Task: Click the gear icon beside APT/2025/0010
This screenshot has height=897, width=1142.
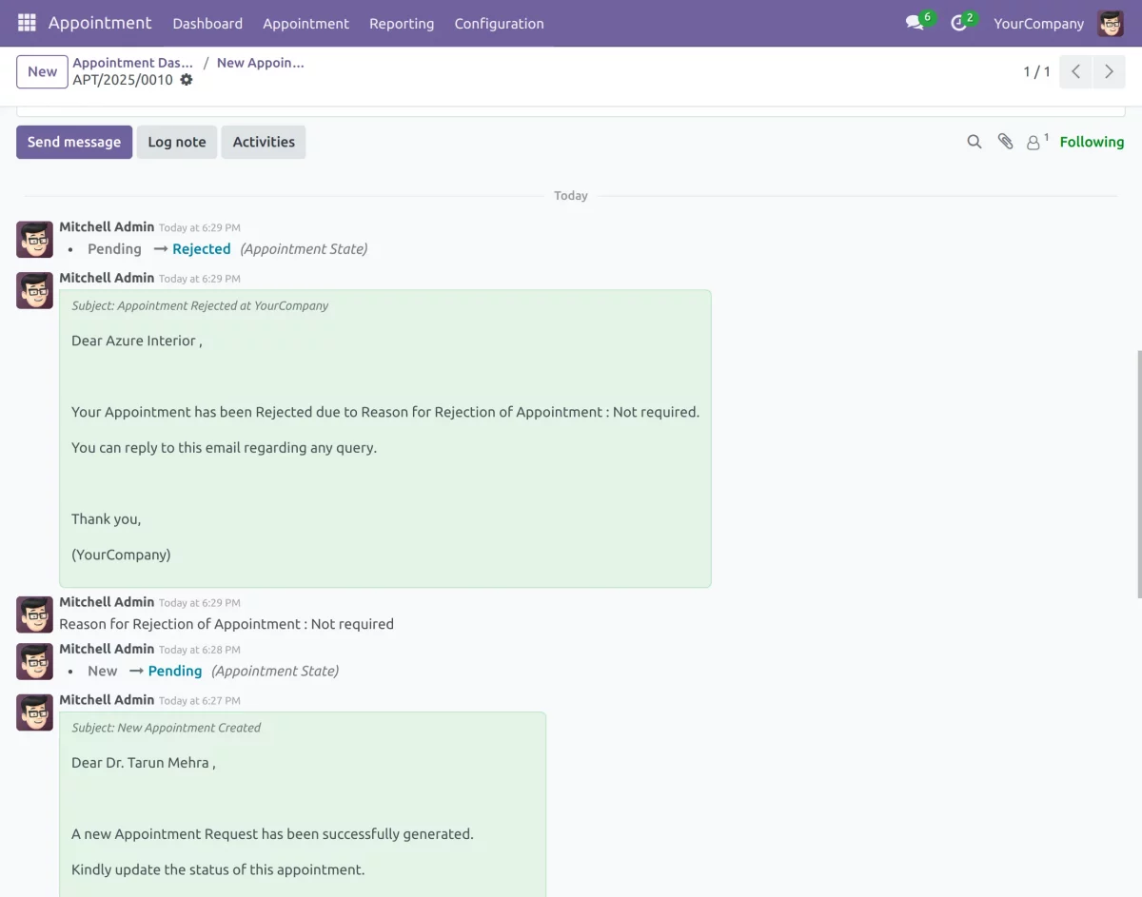Action: click(187, 80)
